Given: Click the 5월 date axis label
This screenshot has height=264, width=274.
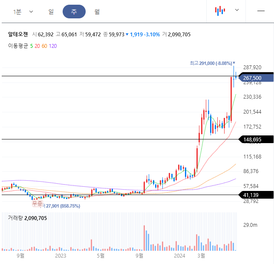Looking at the screenshot, I should coord(101,256).
